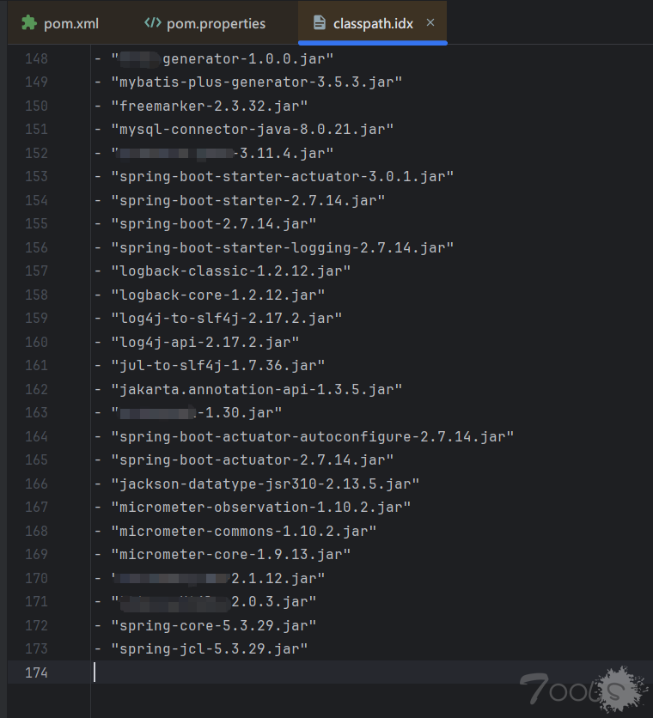Click gutter line number 166

36,484
